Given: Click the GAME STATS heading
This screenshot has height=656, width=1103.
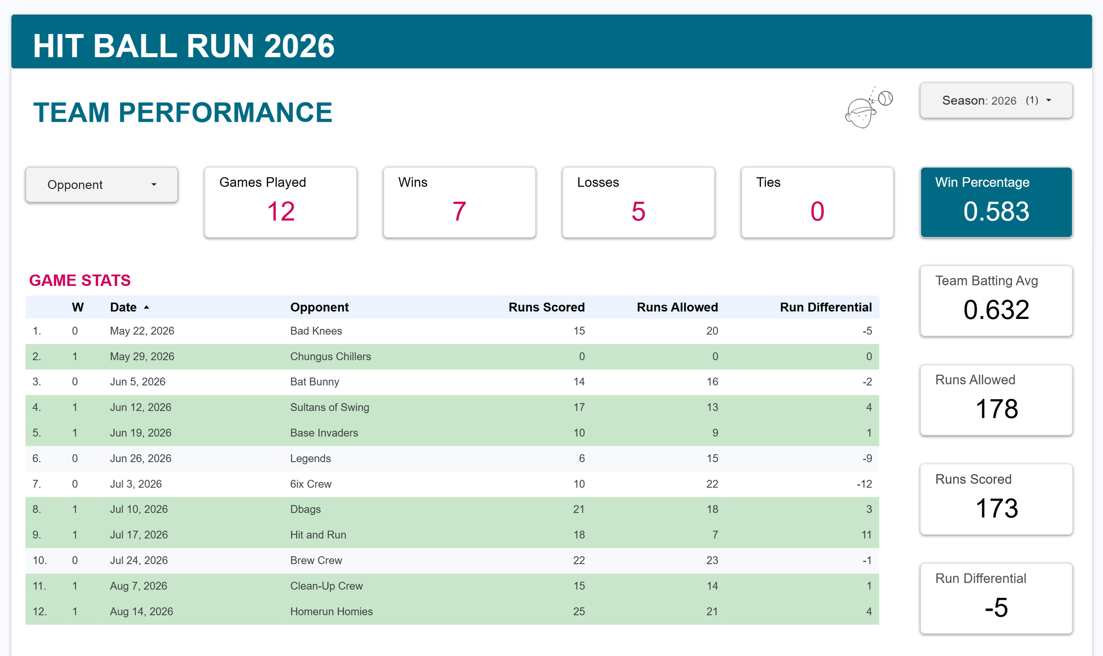Looking at the screenshot, I should 80,280.
